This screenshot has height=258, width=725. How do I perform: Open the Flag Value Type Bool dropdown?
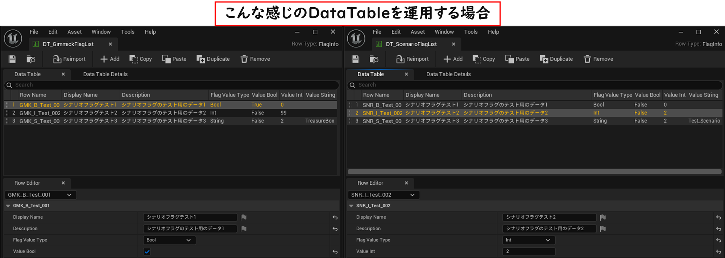169,240
